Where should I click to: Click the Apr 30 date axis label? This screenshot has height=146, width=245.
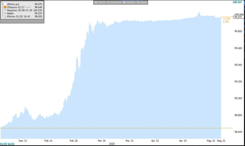point(183,141)
